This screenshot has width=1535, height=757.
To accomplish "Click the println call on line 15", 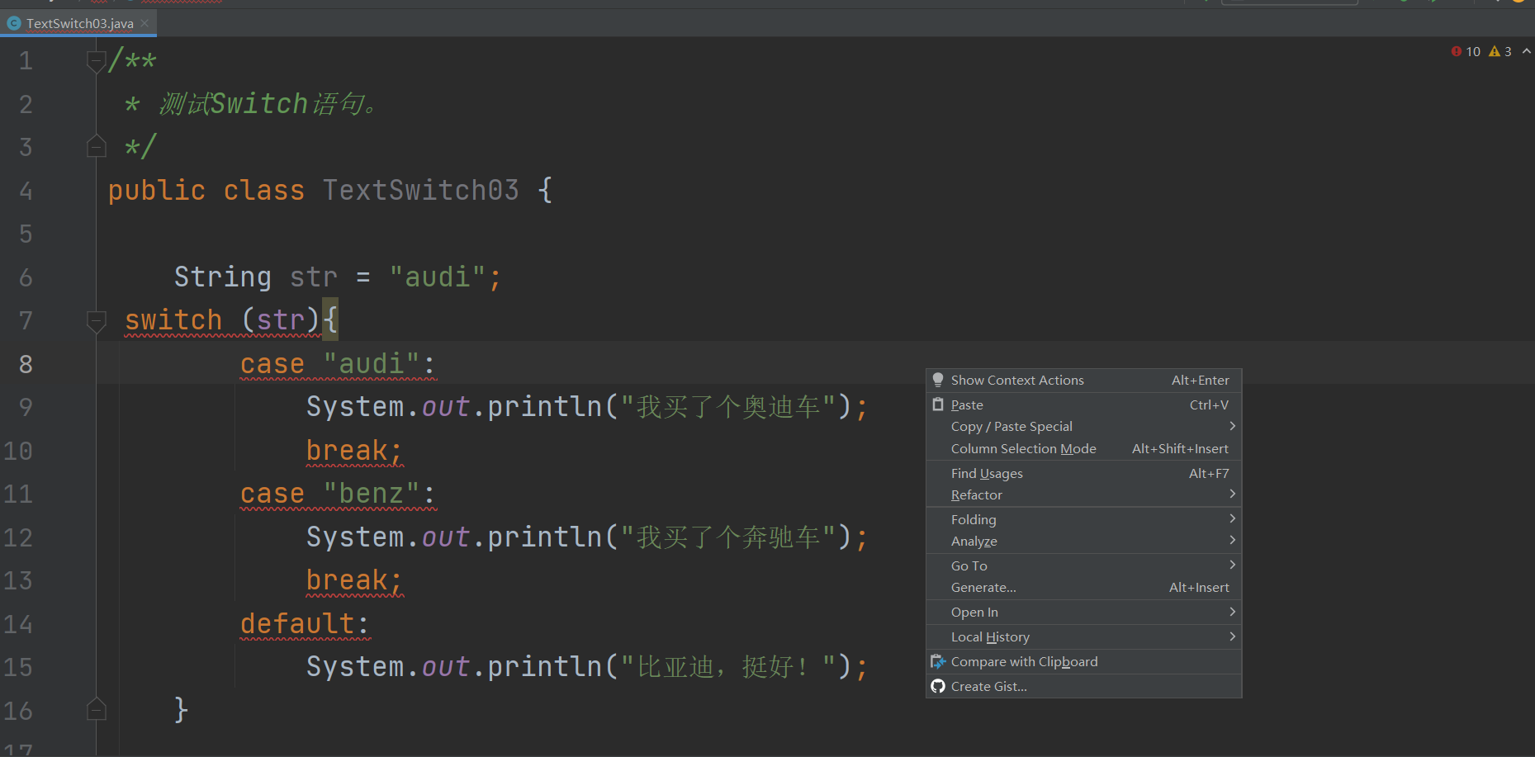I will click(544, 667).
